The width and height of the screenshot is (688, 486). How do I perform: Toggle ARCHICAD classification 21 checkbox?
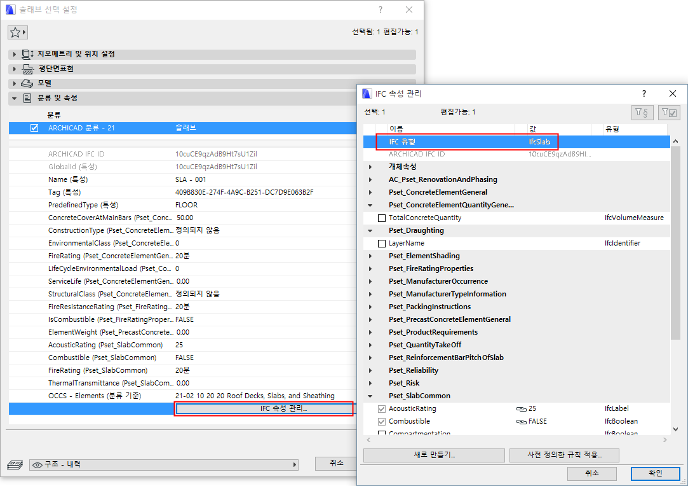tap(34, 128)
